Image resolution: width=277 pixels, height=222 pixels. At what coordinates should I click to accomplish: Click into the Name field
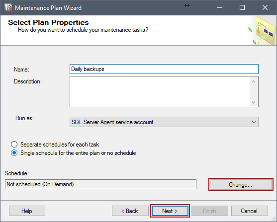pos(164,69)
